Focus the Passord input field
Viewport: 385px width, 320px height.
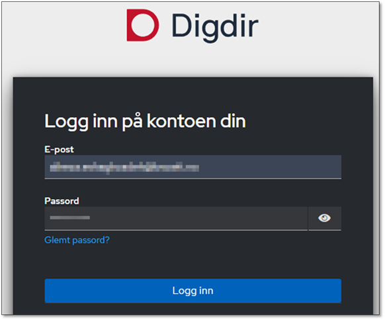coord(176,218)
